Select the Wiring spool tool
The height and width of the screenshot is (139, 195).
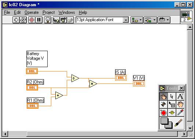click(163, 104)
